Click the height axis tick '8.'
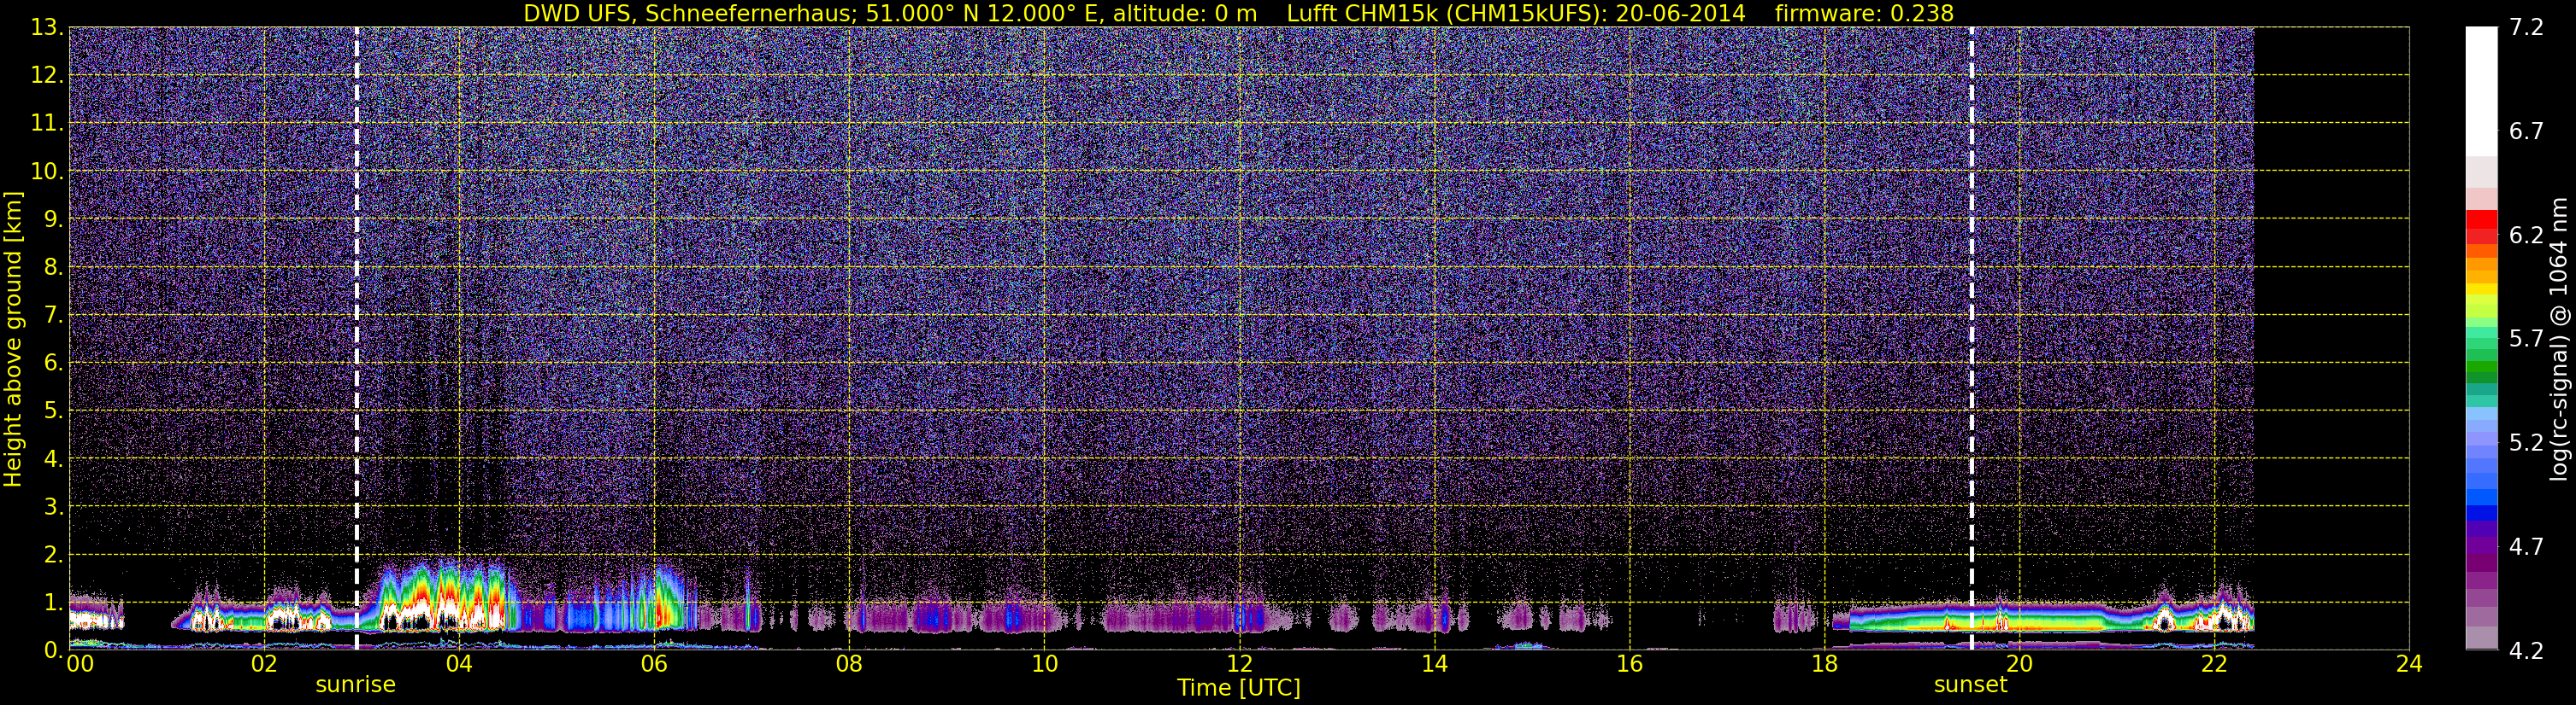2576x705 pixels. [53, 266]
